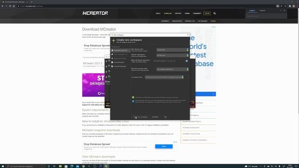The image size is (299, 168).
Task: Open the Requirements submenu link
Action: 177,21
